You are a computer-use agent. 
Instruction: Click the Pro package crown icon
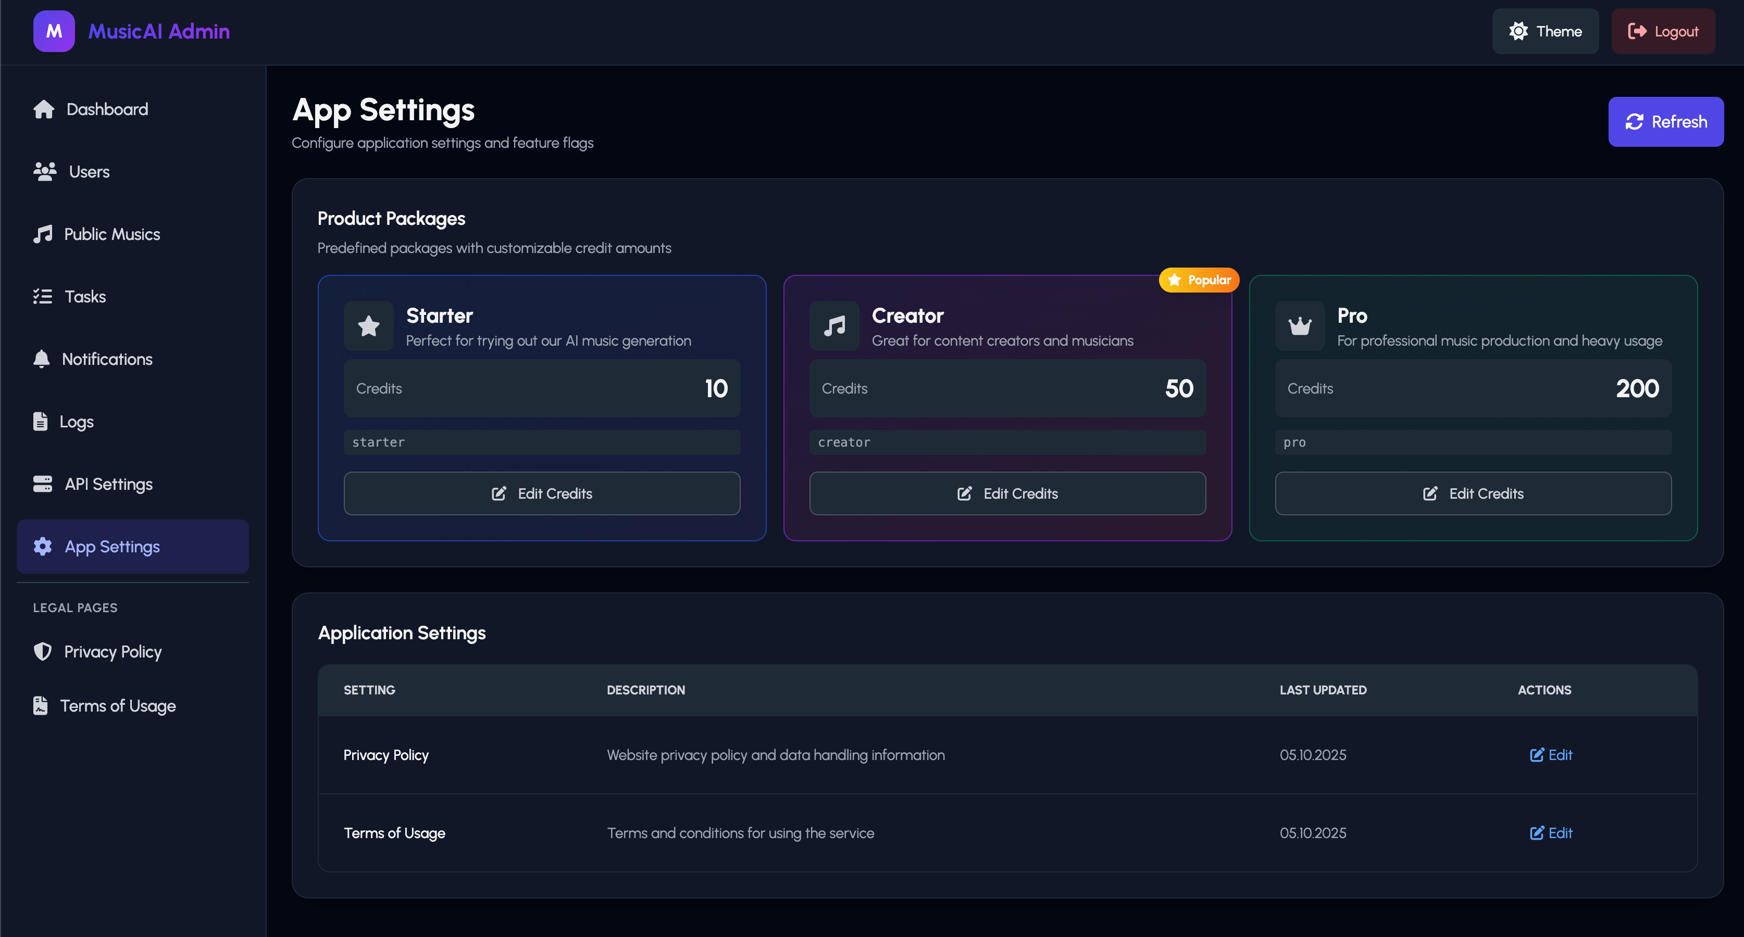coord(1300,326)
